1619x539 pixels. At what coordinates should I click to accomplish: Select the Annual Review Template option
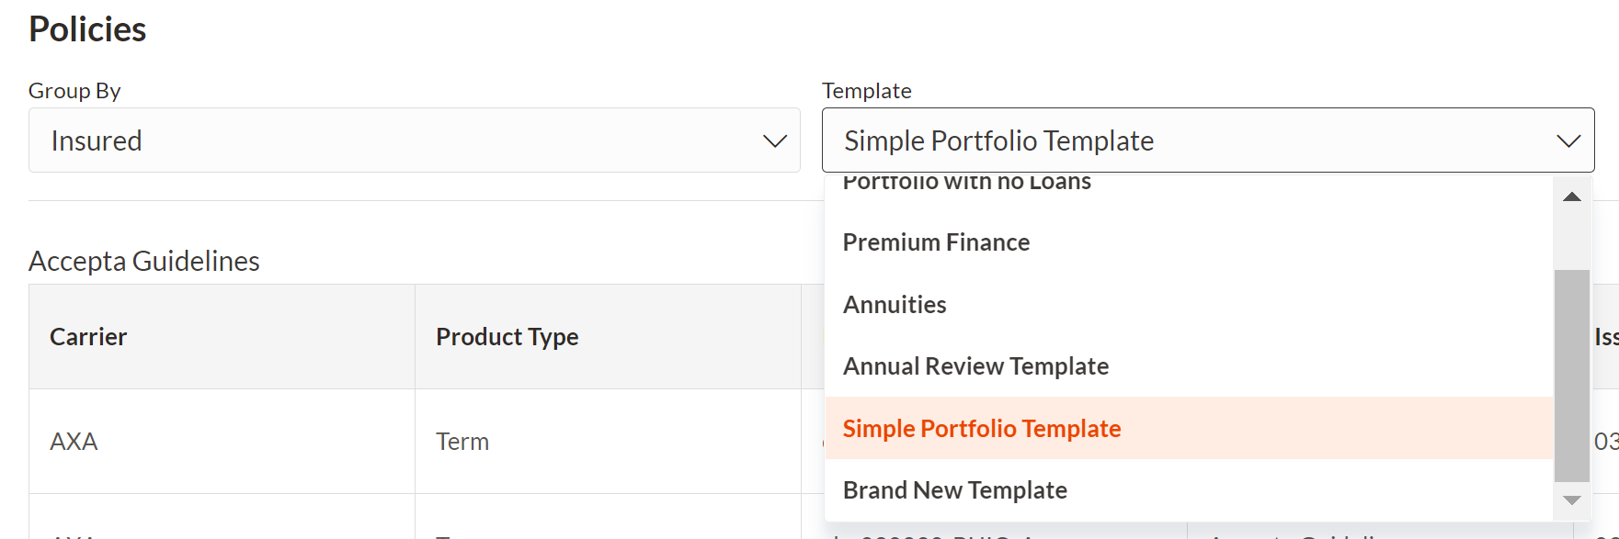point(975,365)
